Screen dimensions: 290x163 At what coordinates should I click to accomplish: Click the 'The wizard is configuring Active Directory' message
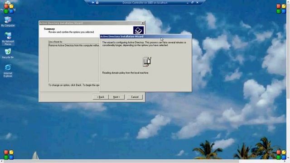pyautogui.click(x=144, y=44)
